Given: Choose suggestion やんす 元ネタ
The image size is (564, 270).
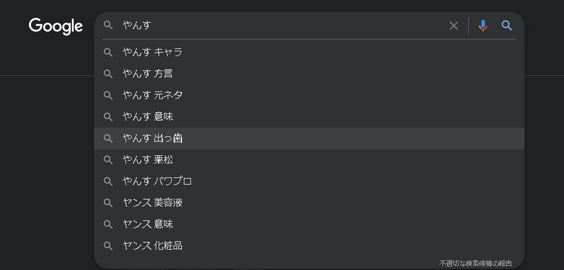Looking at the screenshot, I should (309, 96).
